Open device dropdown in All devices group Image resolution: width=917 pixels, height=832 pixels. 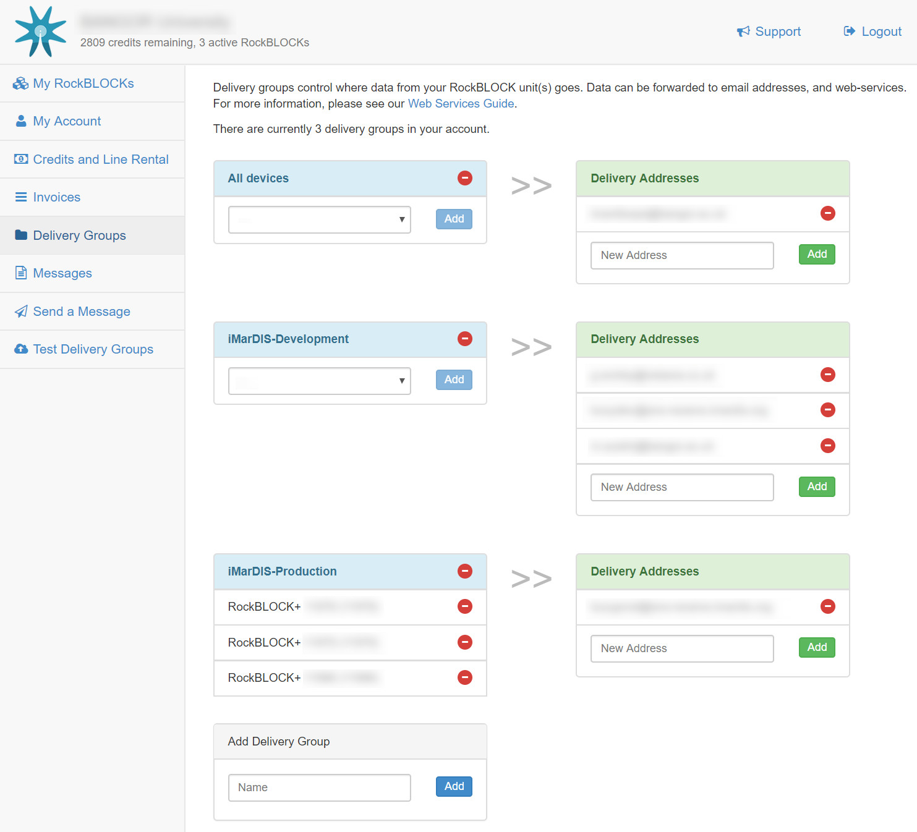[x=320, y=219]
